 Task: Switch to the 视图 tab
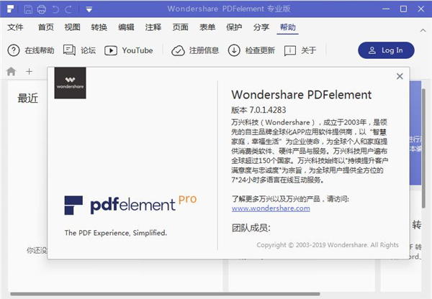pos(72,27)
